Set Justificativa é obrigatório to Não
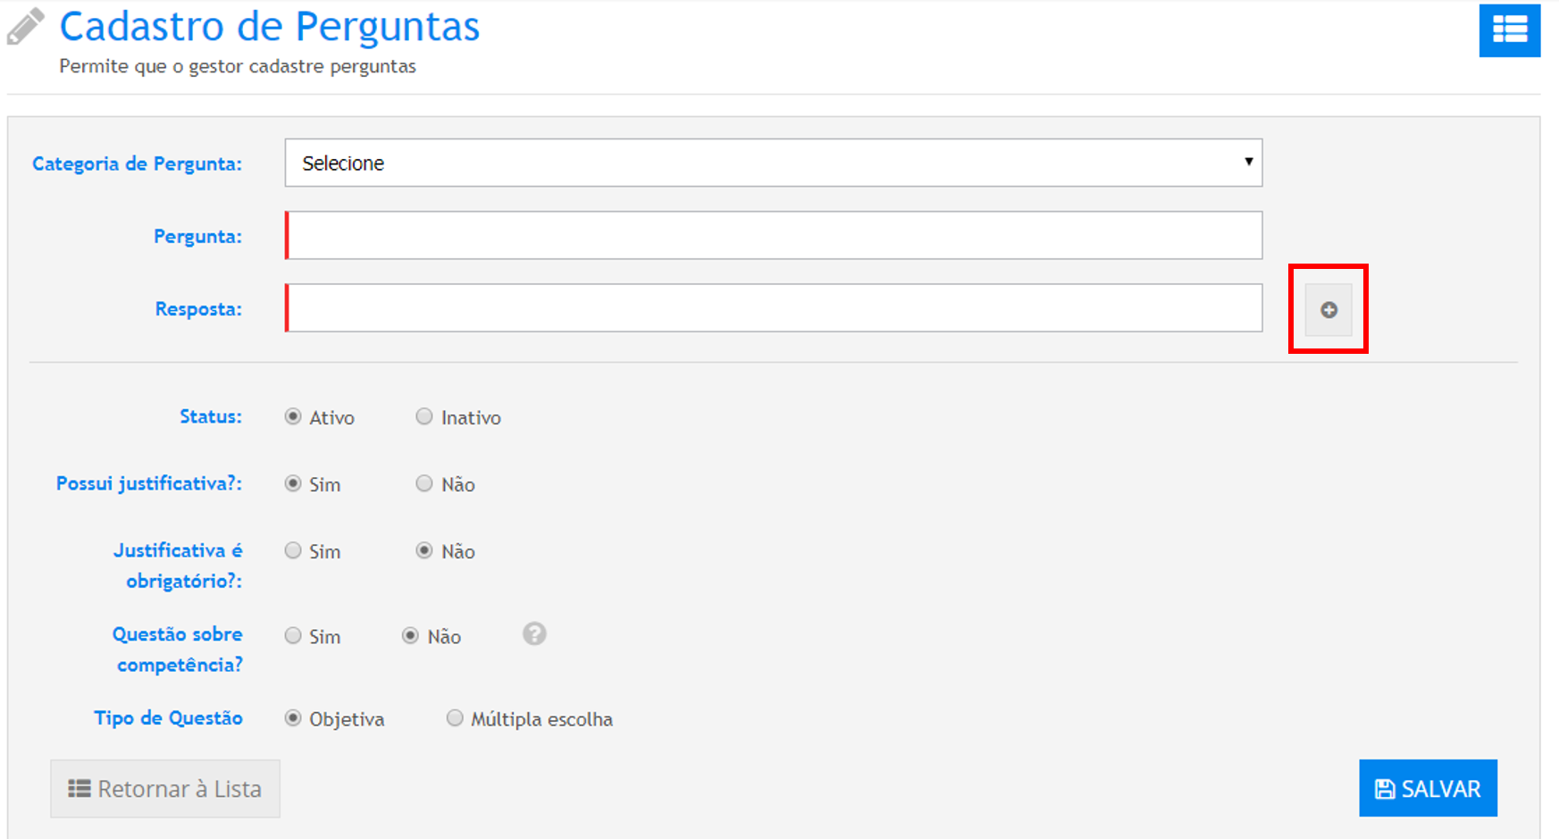Screen dimensions: 1559x839 (424, 551)
